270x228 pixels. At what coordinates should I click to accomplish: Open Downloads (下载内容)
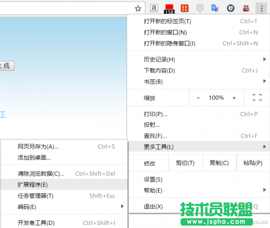[198, 70]
